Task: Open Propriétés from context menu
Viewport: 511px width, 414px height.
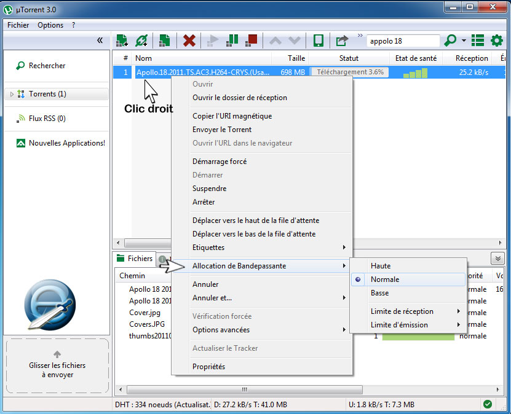Action: coord(263,367)
